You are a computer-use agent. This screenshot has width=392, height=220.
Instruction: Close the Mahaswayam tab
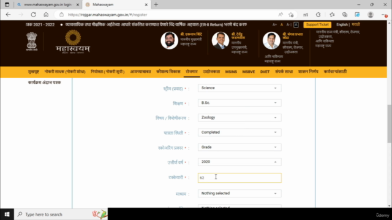(146, 4)
